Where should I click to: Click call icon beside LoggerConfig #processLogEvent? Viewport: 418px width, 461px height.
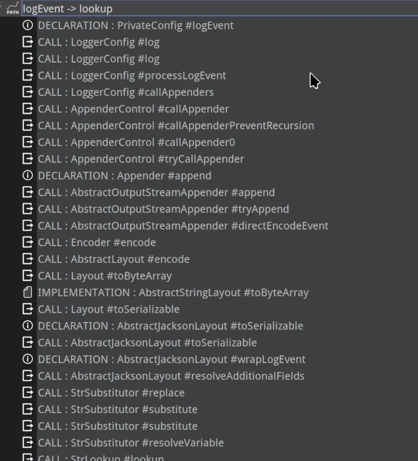(28, 75)
